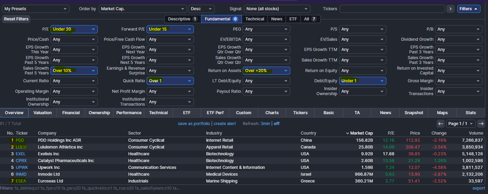Screen dimensions: 488x194
Task: Open Return on Assets Over +20% dropdown
Action: point(266,71)
